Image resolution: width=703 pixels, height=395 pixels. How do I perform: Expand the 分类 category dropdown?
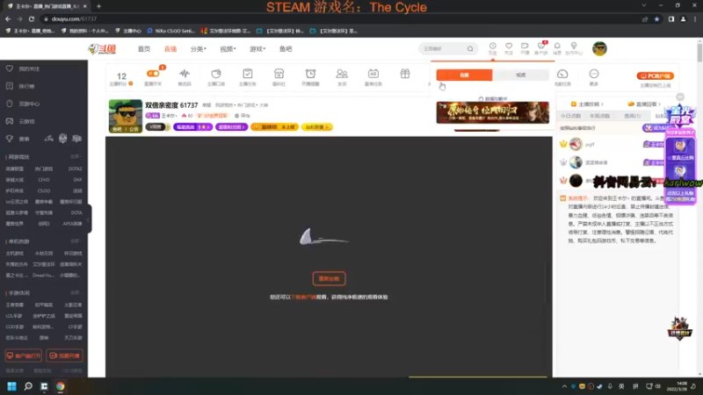pos(199,49)
